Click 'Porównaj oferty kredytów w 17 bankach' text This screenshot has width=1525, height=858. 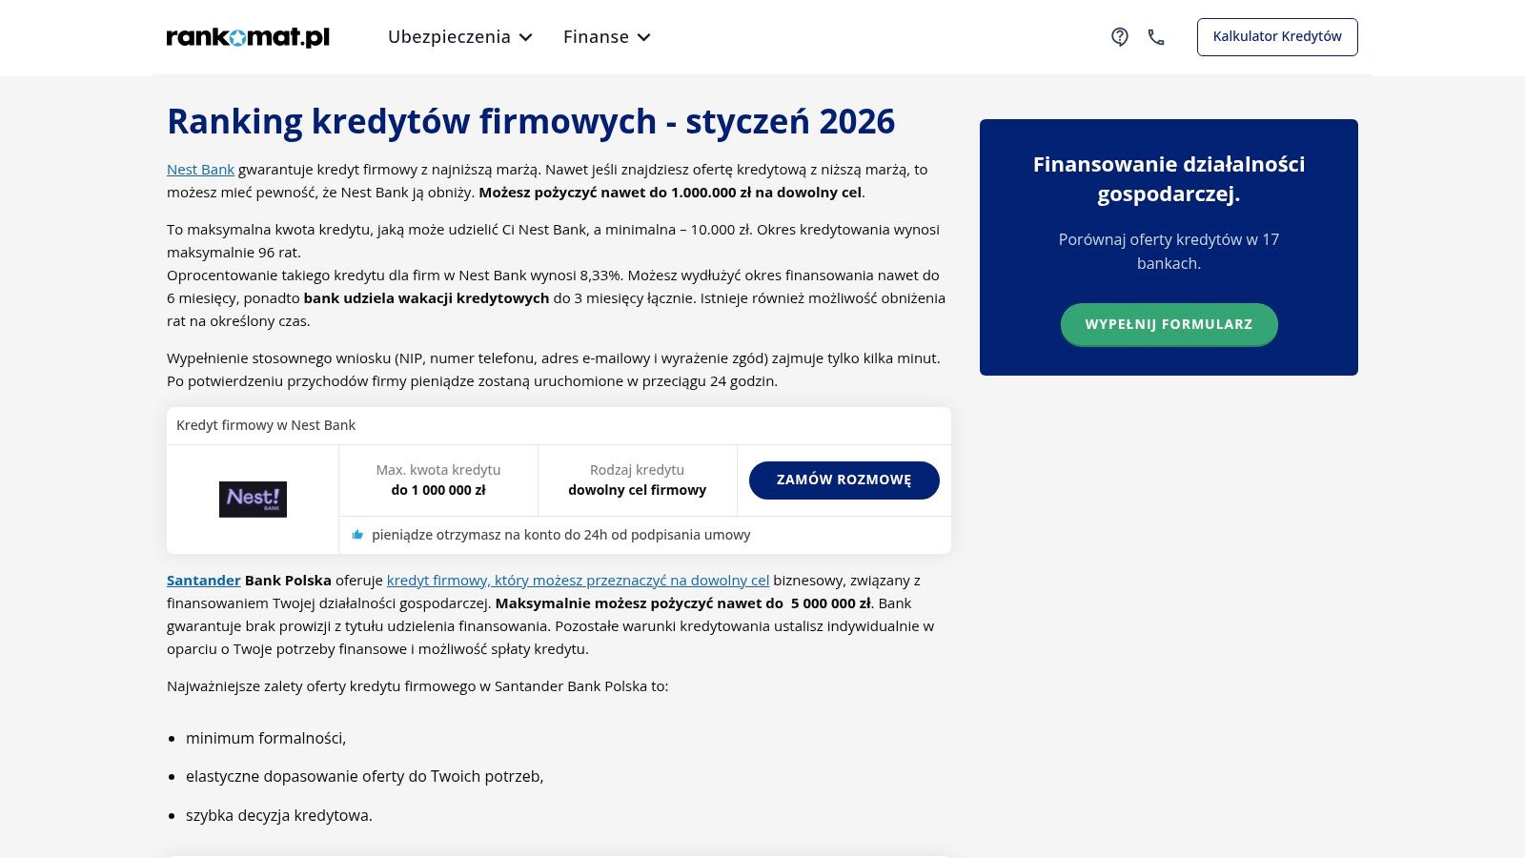1169,252
